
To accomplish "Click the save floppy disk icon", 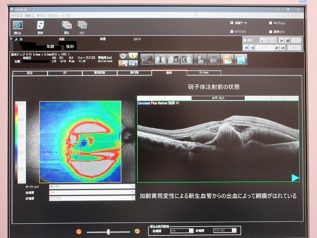I will [x=227, y=59].
